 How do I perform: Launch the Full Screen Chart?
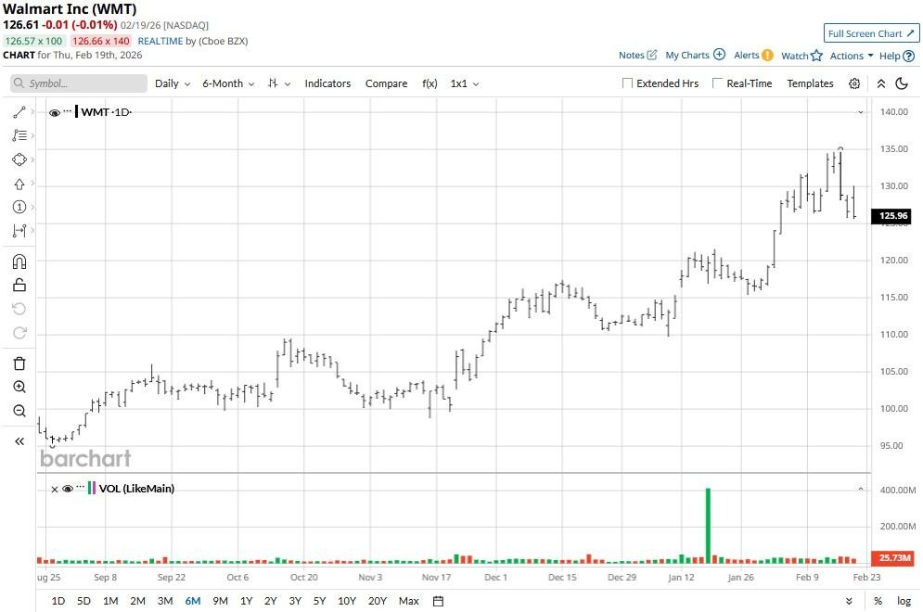(x=871, y=33)
